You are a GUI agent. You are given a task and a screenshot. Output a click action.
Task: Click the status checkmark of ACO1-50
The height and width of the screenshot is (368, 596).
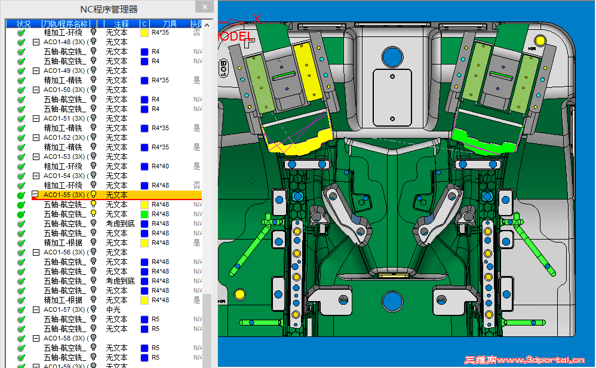point(21,90)
